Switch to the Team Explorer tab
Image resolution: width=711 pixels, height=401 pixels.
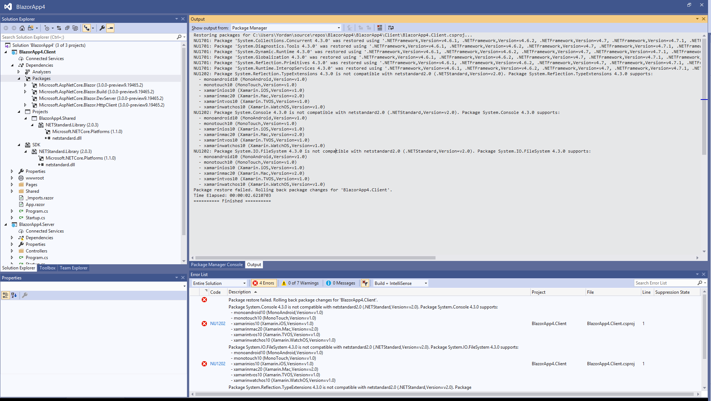coord(73,268)
